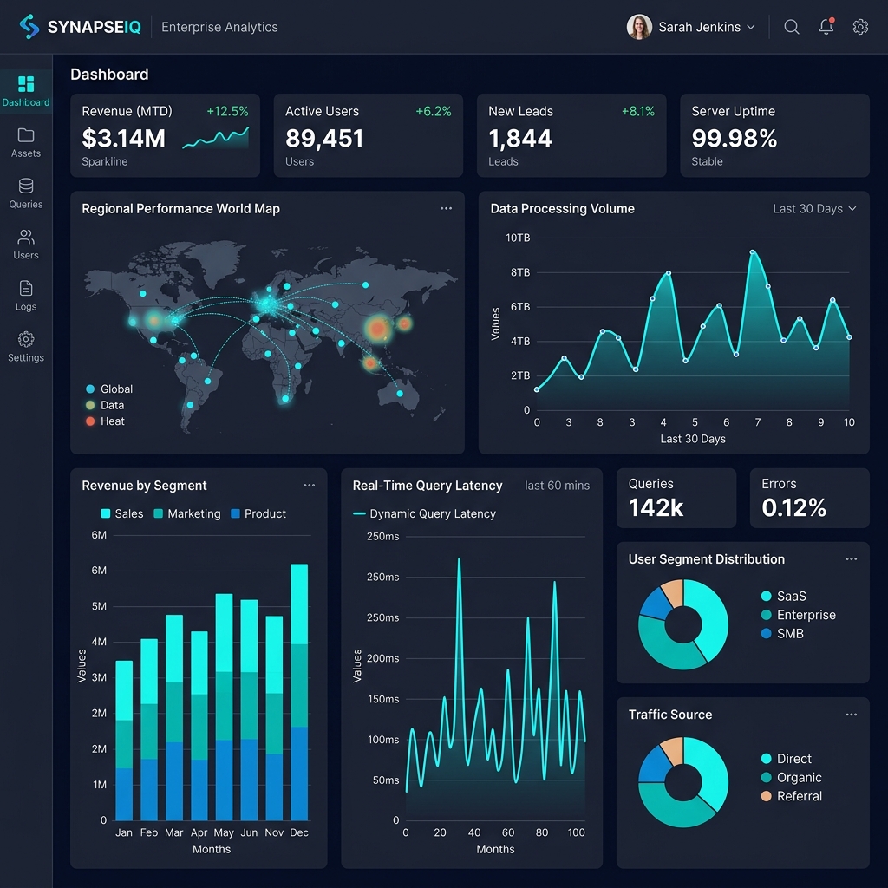This screenshot has width=888, height=888.
Task: Click the Revenue (MTD) sparkline chart
Action: pos(216,139)
